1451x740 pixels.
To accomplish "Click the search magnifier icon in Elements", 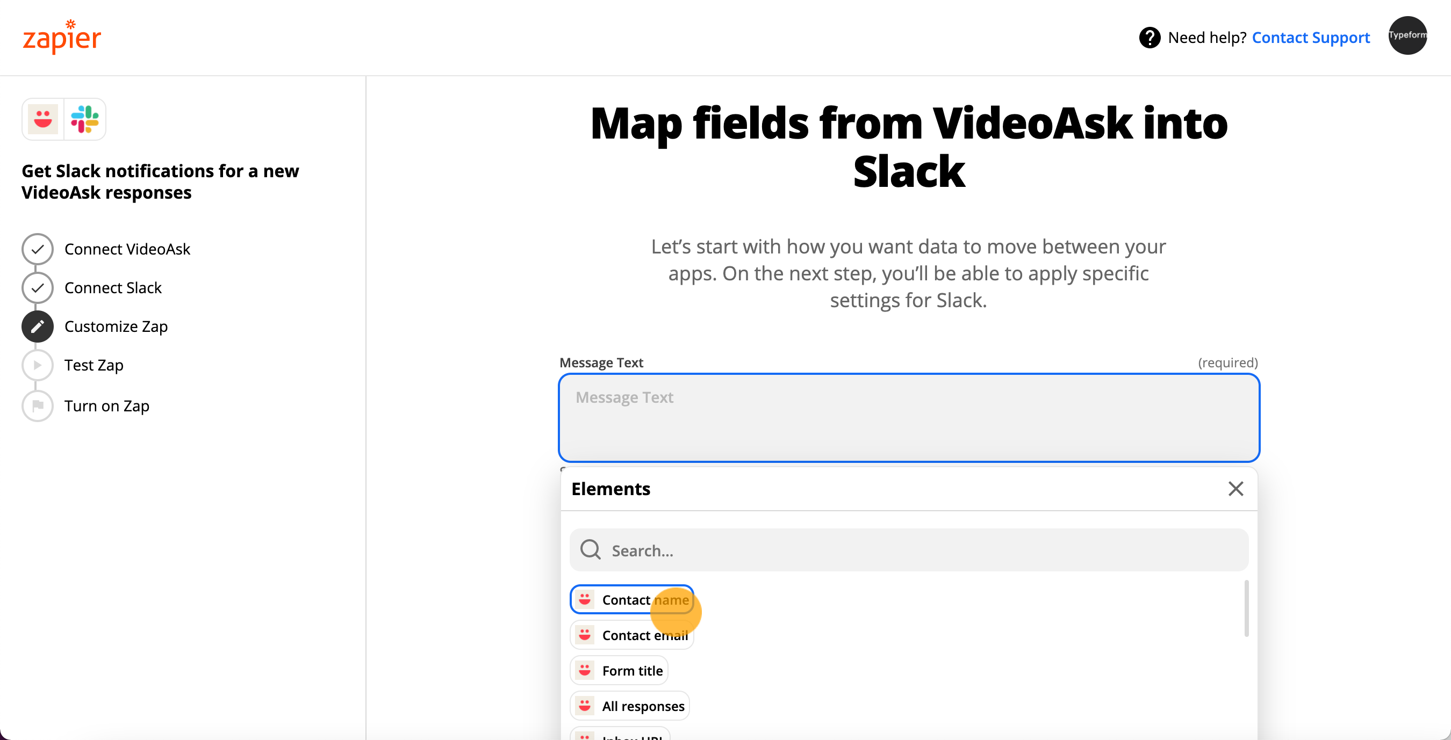I will [590, 550].
